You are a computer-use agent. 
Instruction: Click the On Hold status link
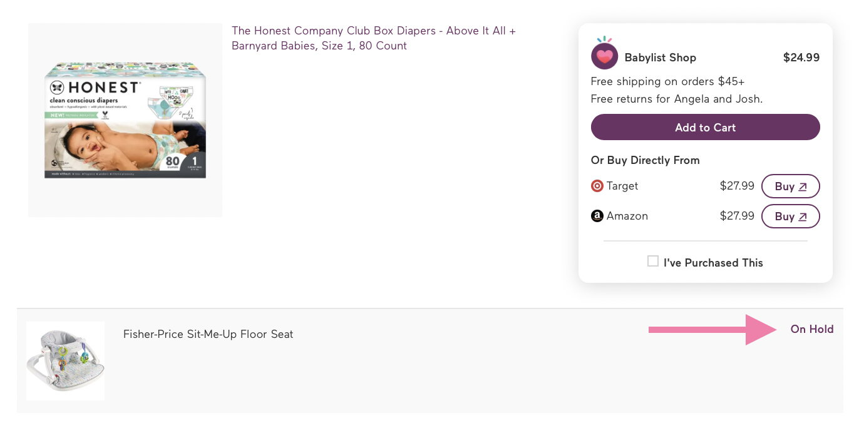pos(811,329)
